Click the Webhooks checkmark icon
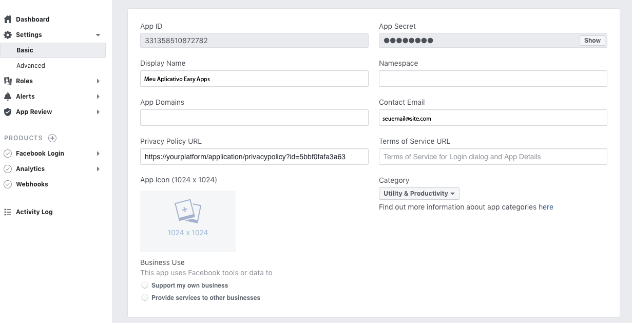Viewport: 632px width, 323px height. coord(8,184)
